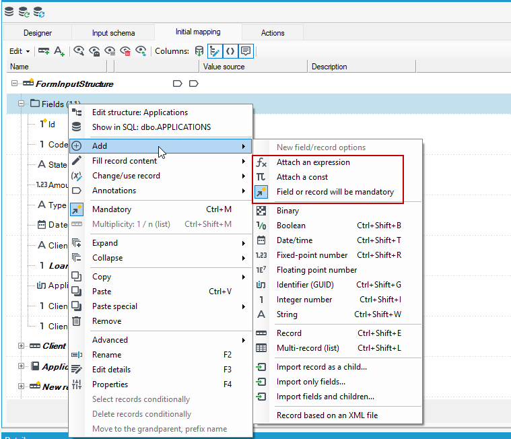Collapse the FormInputStructure tree node
The height and width of the screenshot is (439, 511).
(14, 83)
